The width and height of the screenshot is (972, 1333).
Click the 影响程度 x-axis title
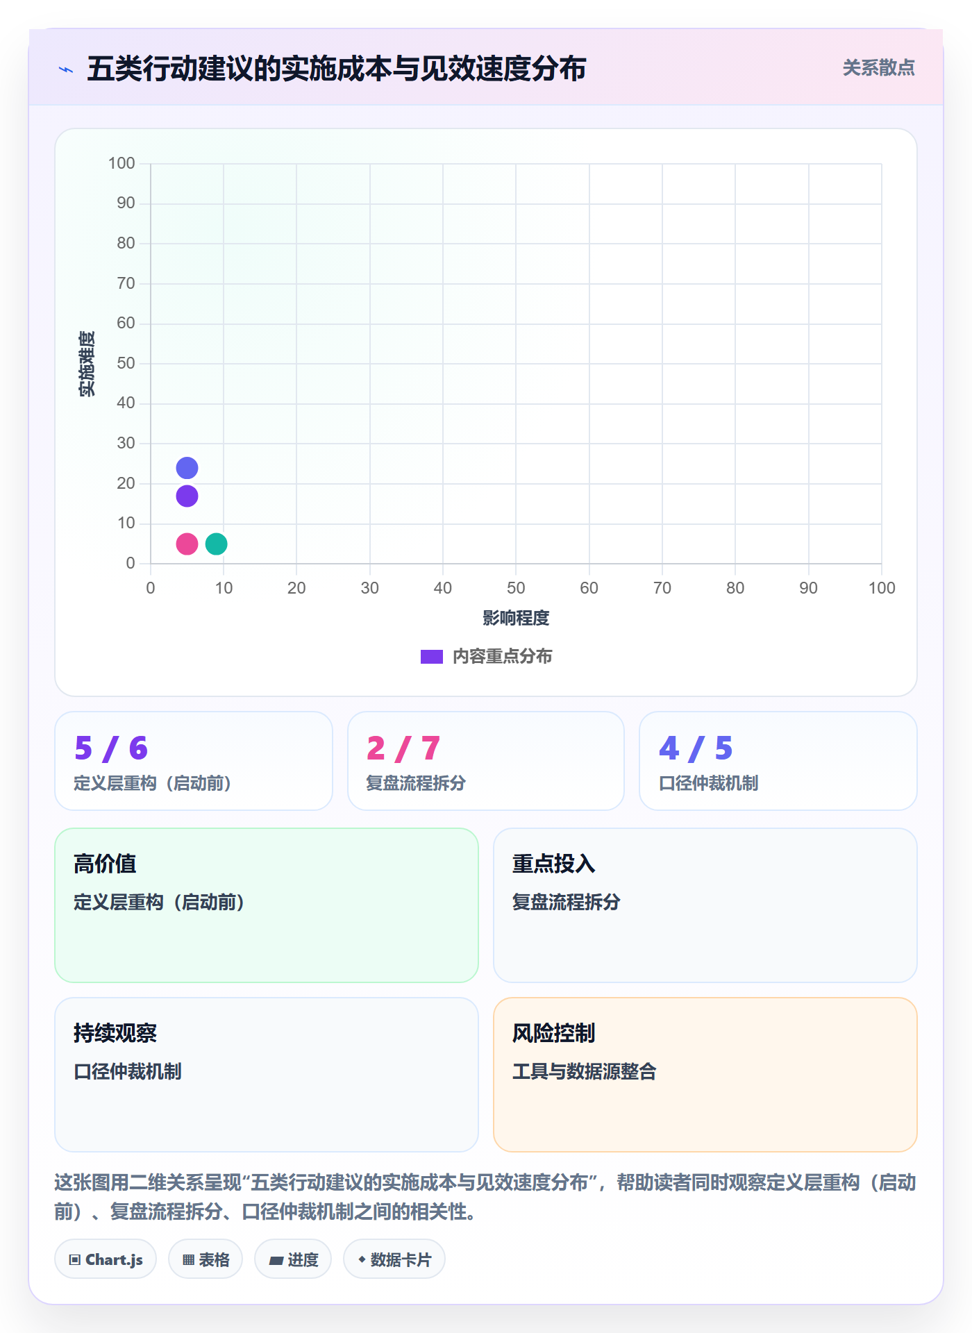pyautogui.click(x=516, y=618)
